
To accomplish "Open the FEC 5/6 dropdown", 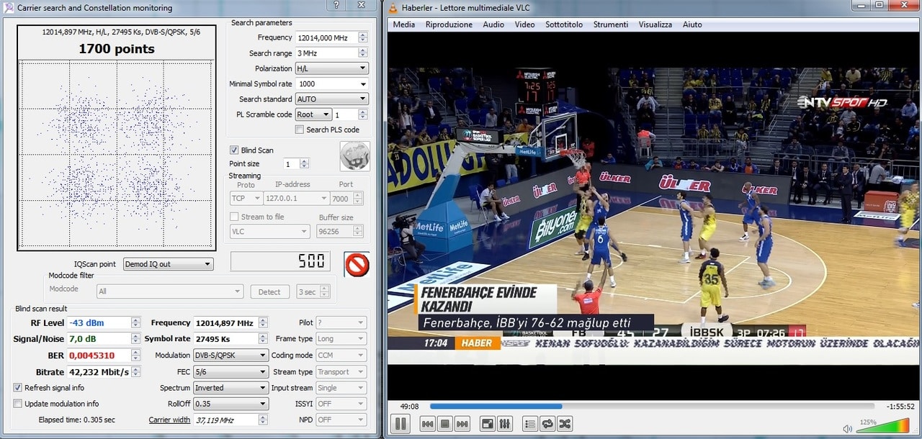I will pos(230,372).
